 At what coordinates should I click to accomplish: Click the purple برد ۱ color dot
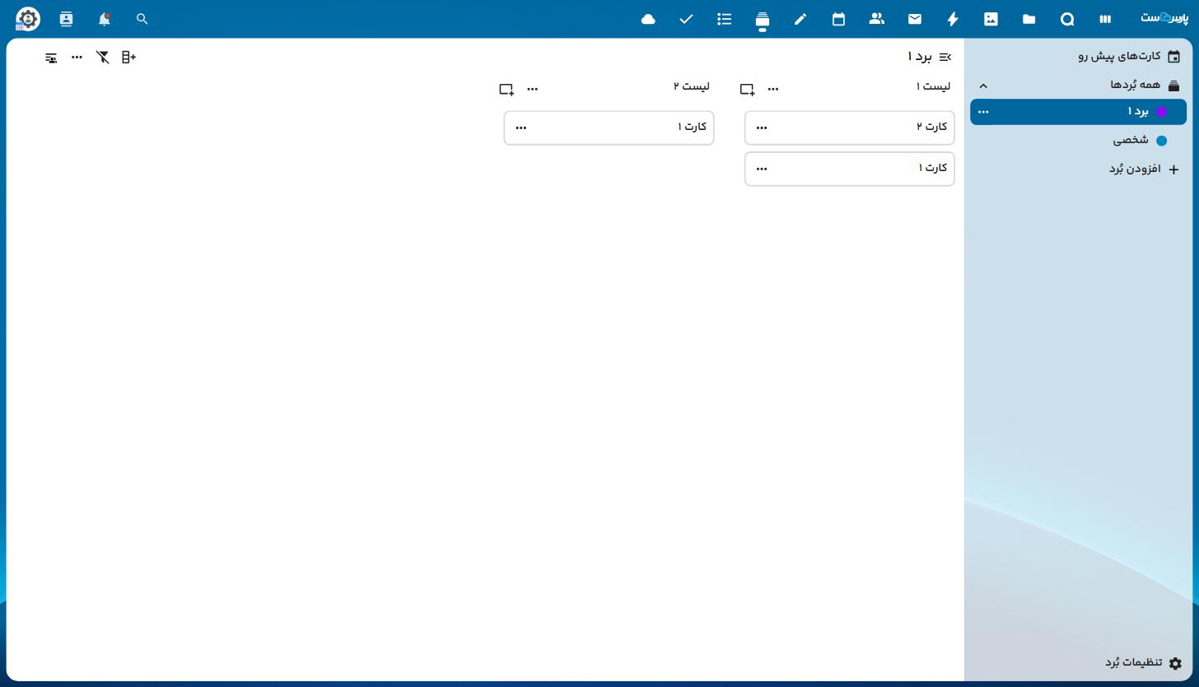[1162, 112]
